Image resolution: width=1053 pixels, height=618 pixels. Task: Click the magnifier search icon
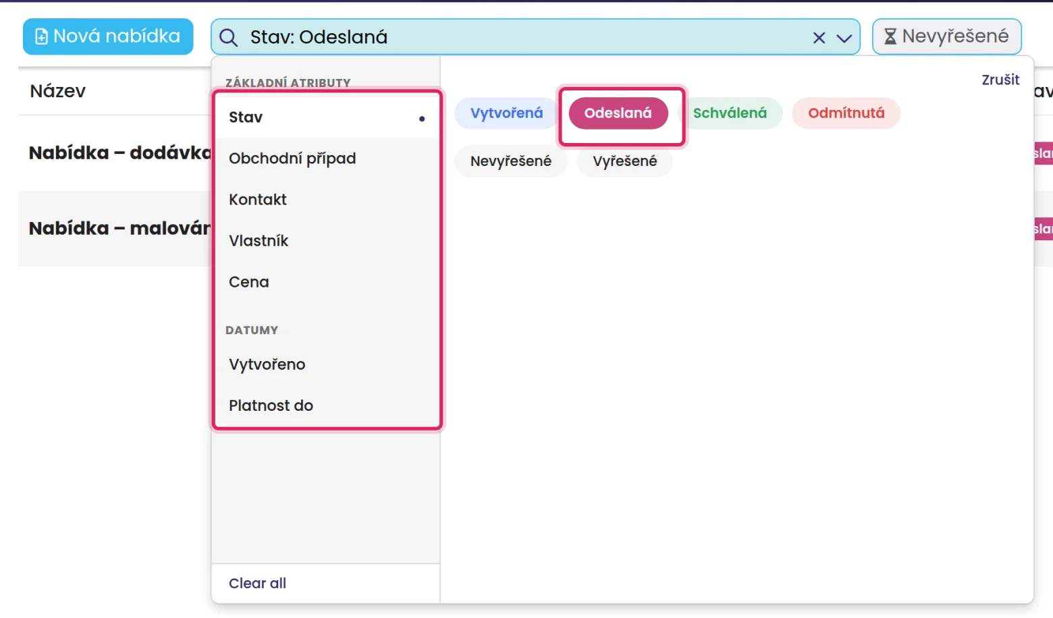coord(229,37)
